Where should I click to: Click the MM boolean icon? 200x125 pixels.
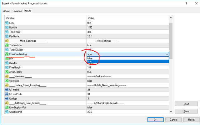click(x=7, y=59)
